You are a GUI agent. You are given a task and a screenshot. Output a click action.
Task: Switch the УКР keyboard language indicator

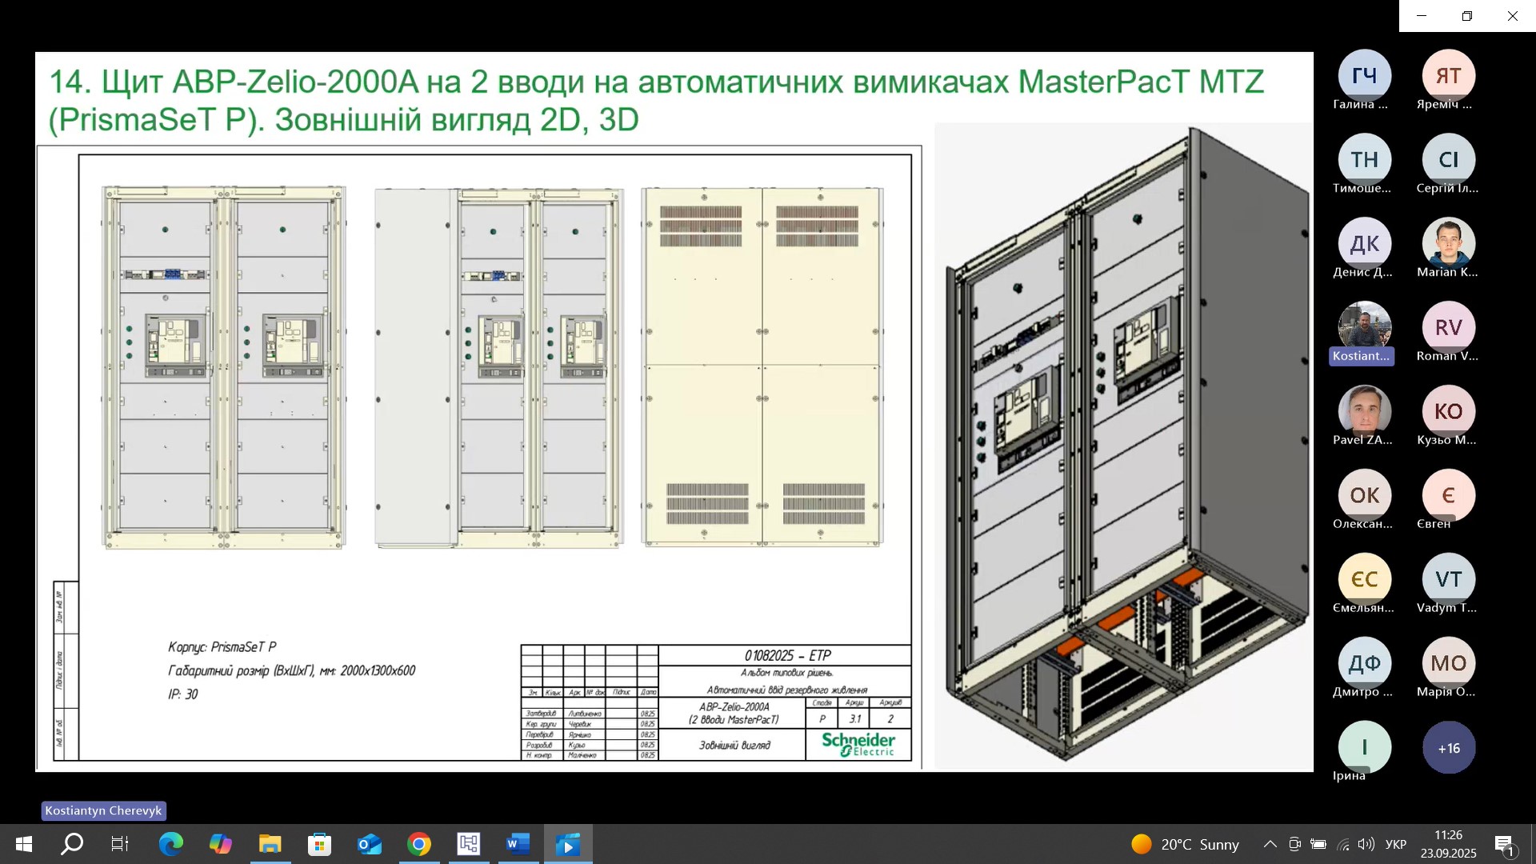(x=1396, y=844)
